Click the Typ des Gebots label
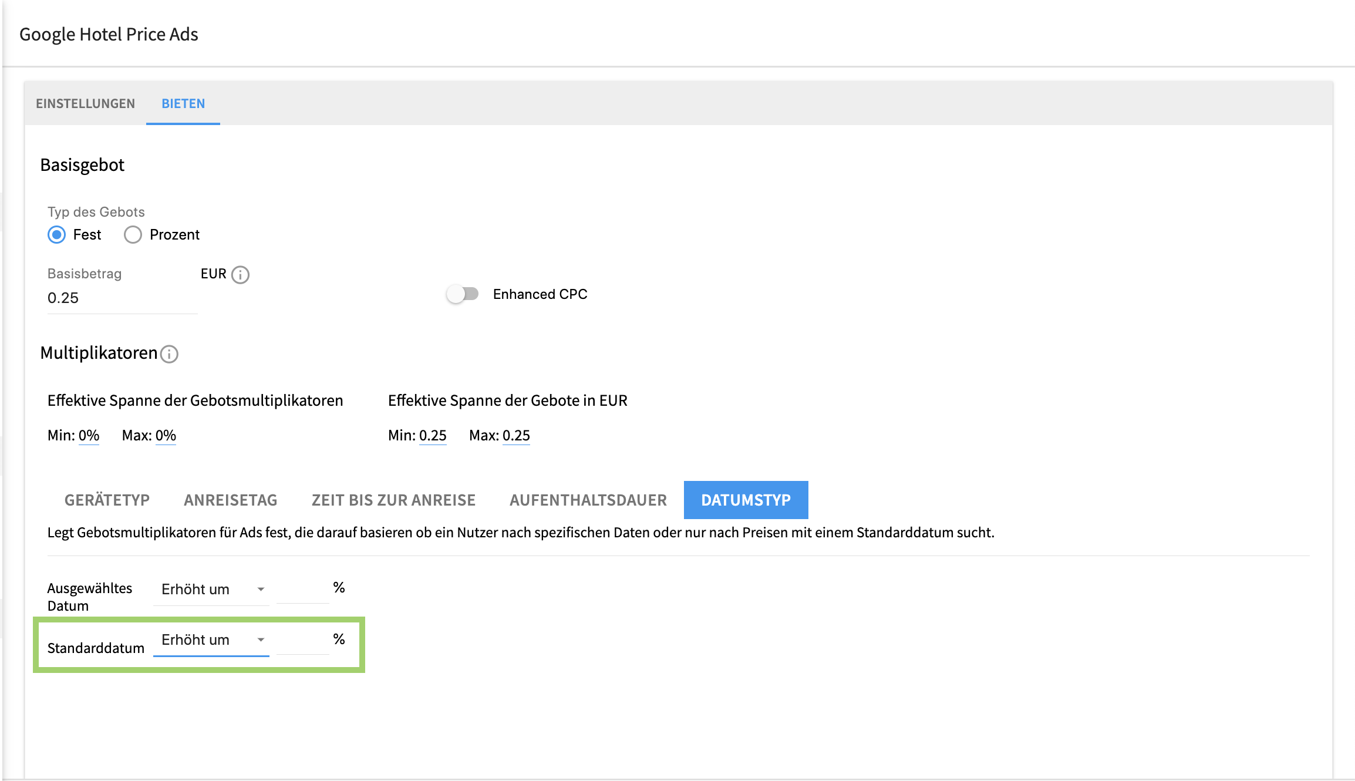 point(96,212)
